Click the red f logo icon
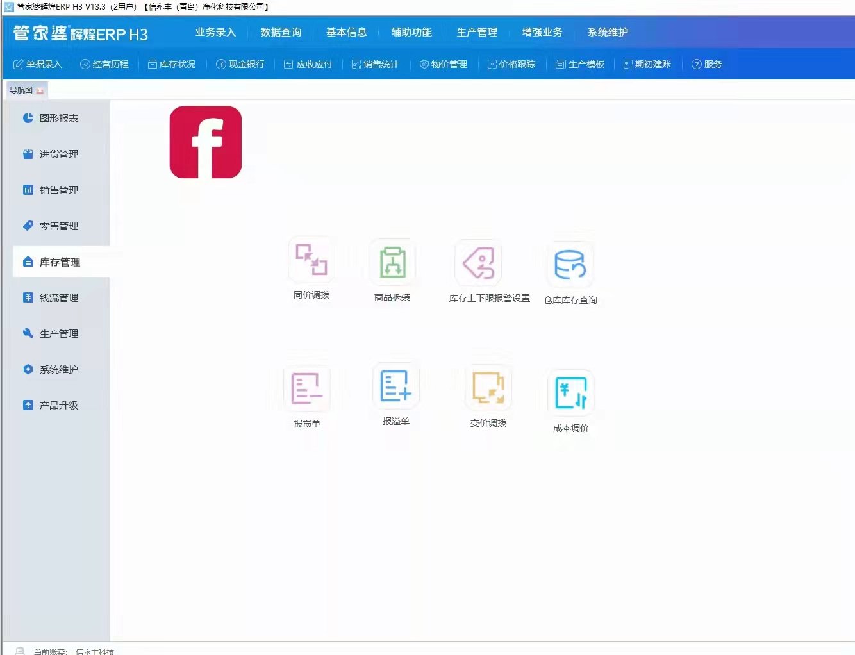The image size is (855, 655). pos(206,142)
